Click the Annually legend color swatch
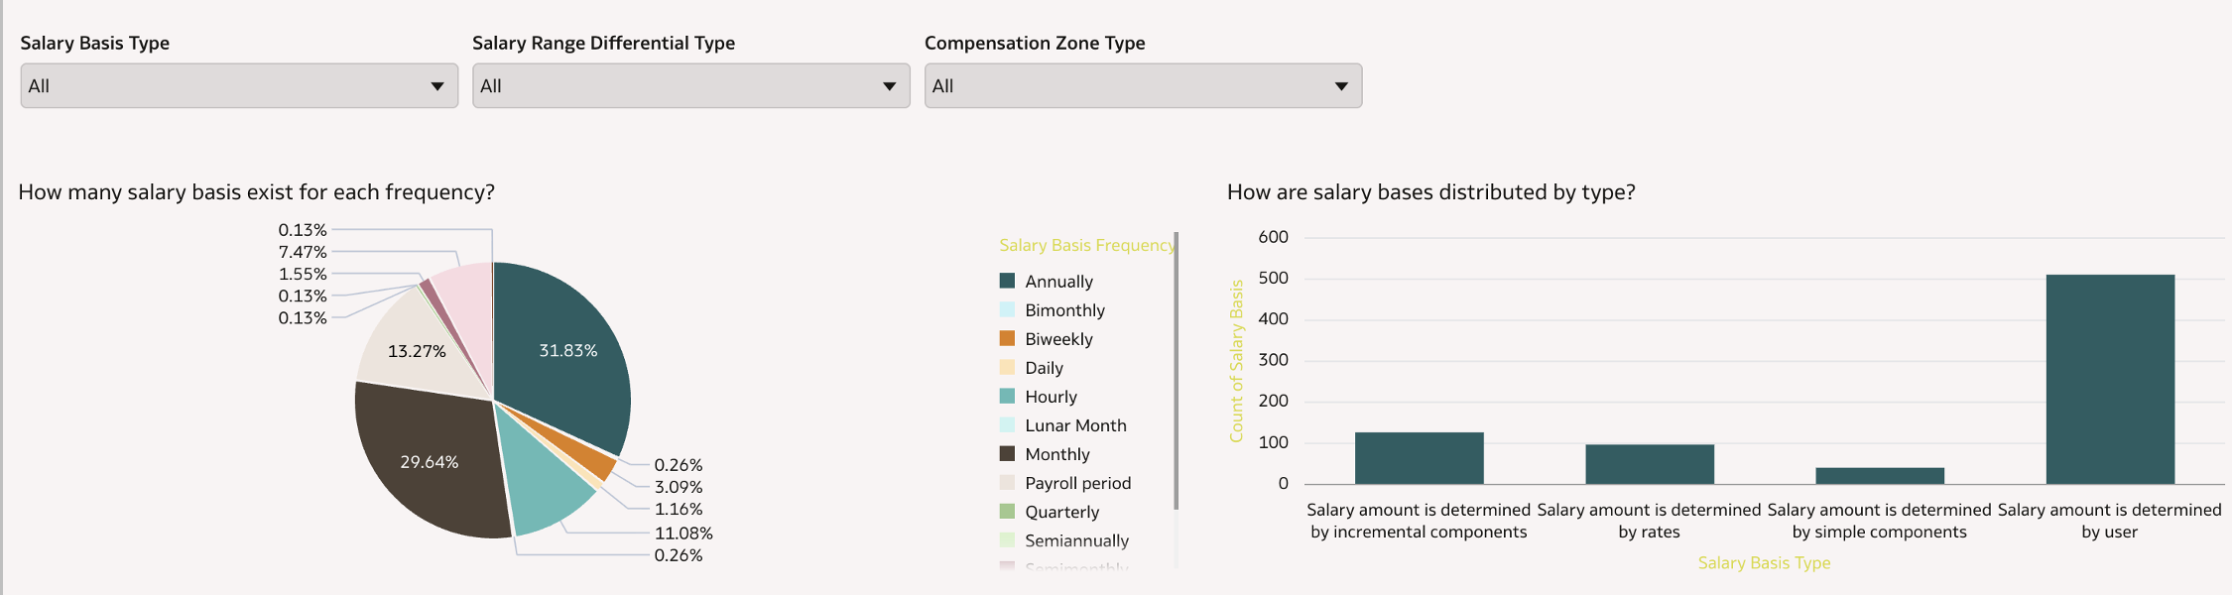 click(x=1007, y=281)
